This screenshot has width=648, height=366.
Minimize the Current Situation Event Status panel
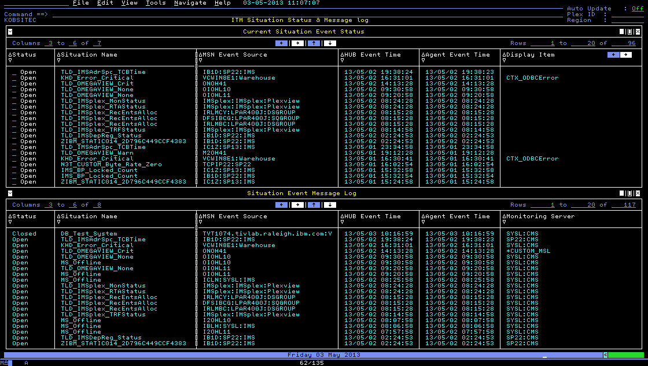coord(621,32)
